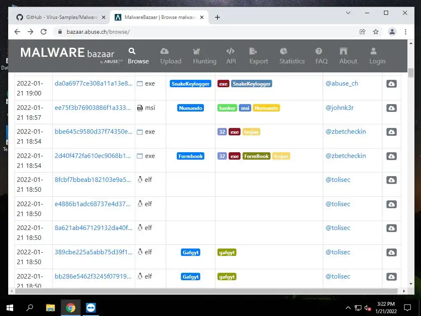Open reporter @abuse_ch profile
Image resolution: width=421 pixels, height=316 pixels.
pyautogui.click(x=342, y=84)
